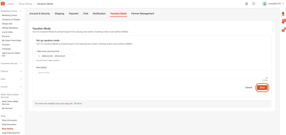Image resolution: width=286 pixels, height=135 pixels.
Task: Click the Shopee logo icon
Action: point(3,4)
